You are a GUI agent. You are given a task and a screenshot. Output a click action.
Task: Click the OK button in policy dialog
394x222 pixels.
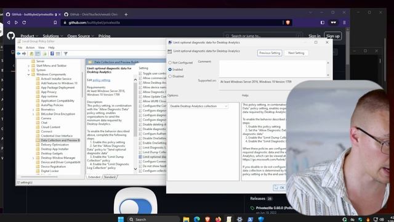click(279, 187)
